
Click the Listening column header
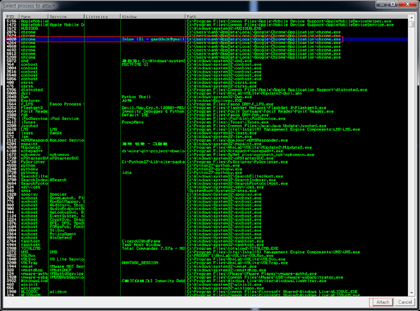coord(102,17)
